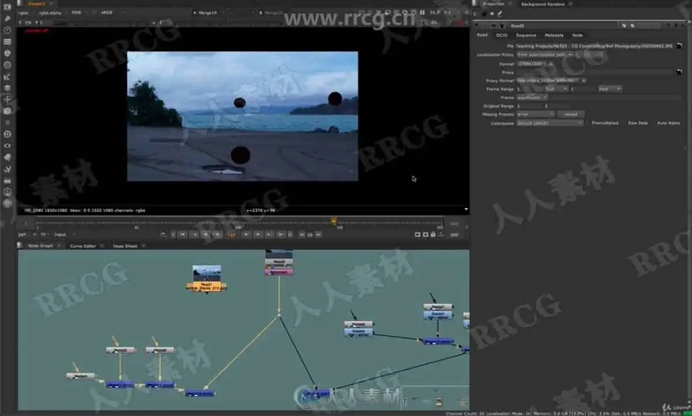
Task: Click the reload button
Action: 571,114
